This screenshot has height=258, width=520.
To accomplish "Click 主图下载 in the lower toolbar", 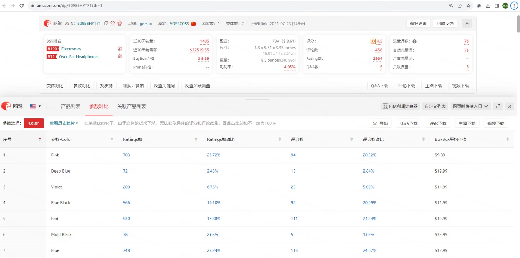I will click(x=467, y=123).
